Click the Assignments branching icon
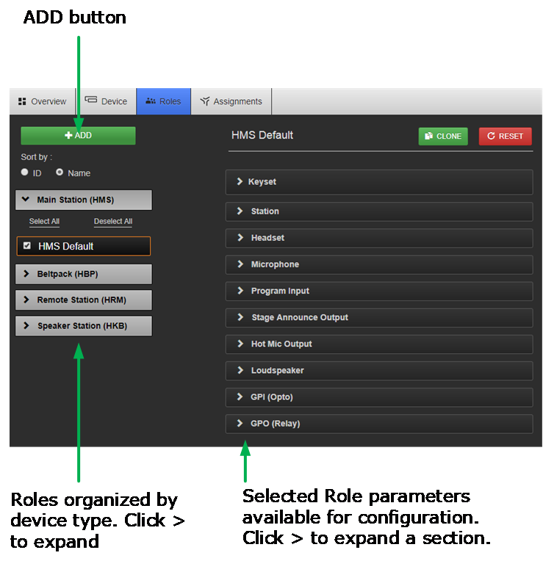The height and width of the screenshot is (561, 543). 205,101
